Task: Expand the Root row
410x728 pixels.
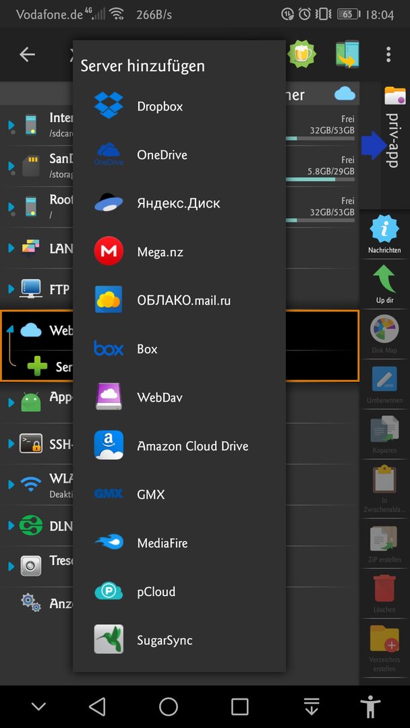Action: (x=11, y=206)
